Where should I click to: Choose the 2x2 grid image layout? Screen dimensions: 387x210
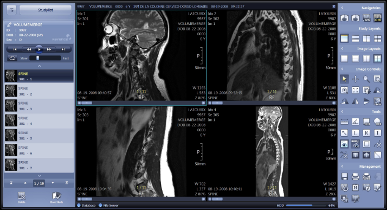tap(378, 59)
